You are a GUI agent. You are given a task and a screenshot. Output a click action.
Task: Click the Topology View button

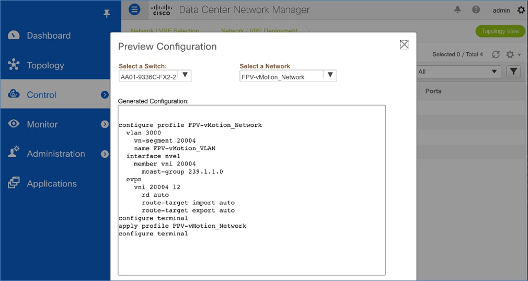pos(500,31)
